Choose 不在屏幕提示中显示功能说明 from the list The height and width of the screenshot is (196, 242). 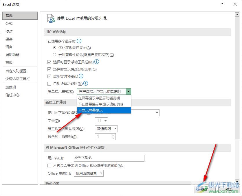click(104, 104)
